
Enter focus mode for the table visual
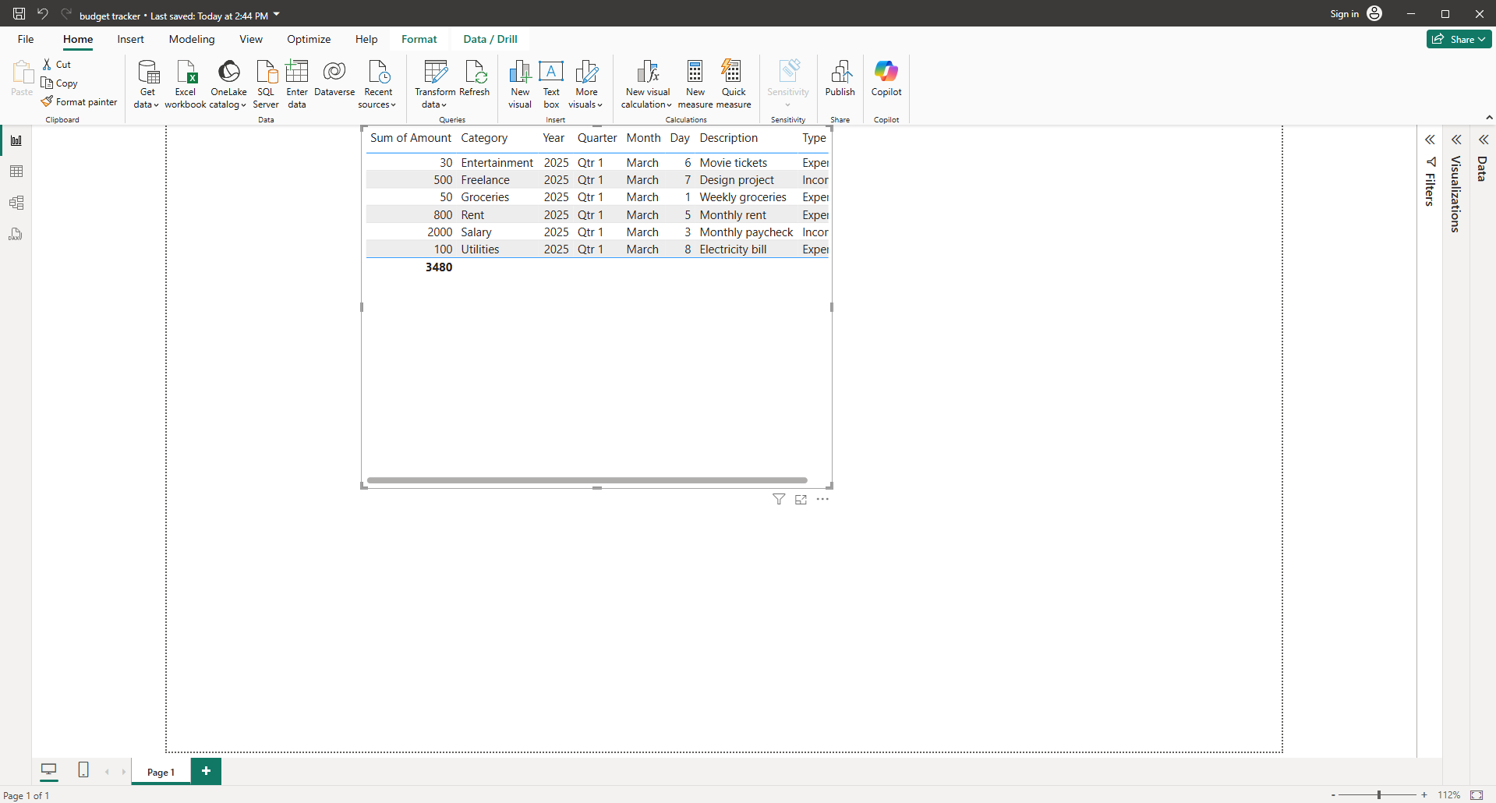(801, 499)
